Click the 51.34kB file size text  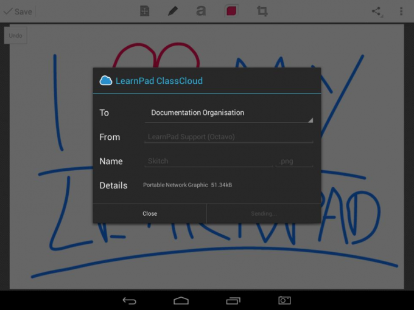tap(222, 185)
